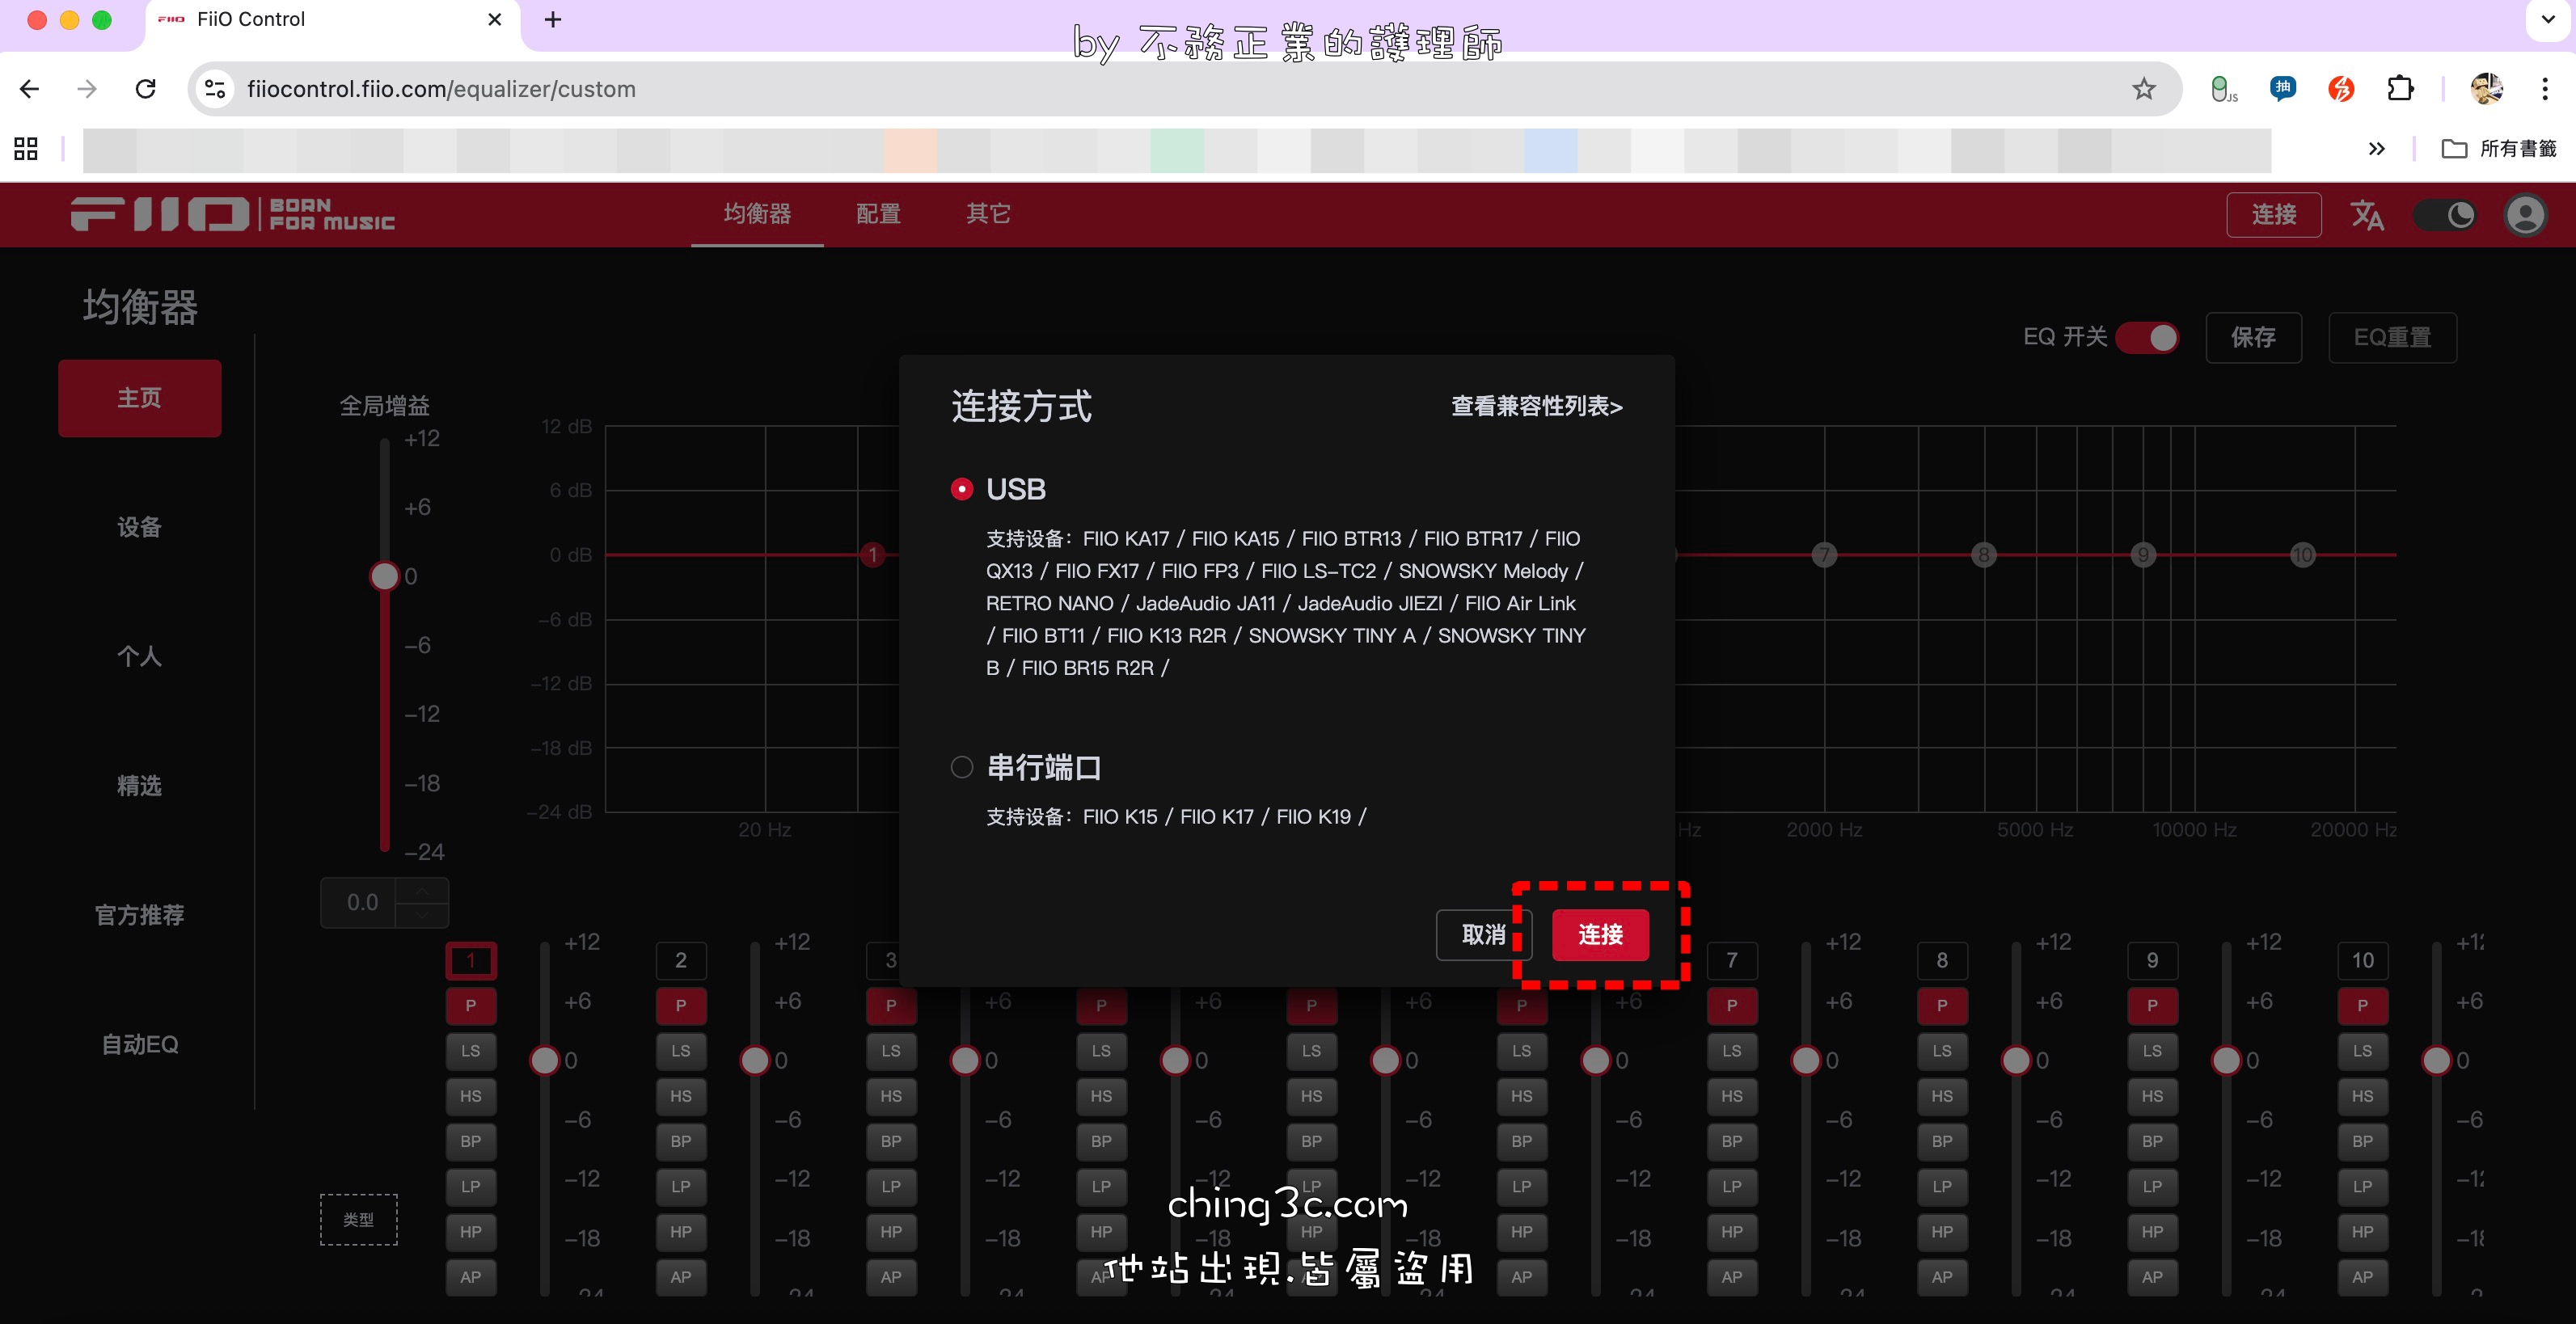Toggle the dark mode switch in header
The width and height of the screenshot is (2576, 1324).
tap(2445, 215)
